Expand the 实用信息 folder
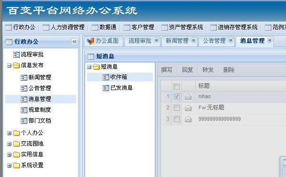Image resolution: width=286 pixels, height=177 pixels. (9, 155)
